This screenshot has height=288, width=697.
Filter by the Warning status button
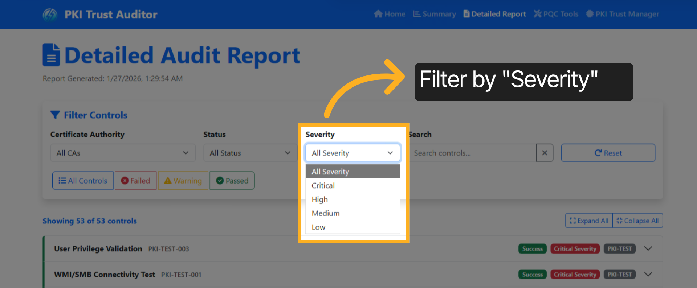(183, 181)
